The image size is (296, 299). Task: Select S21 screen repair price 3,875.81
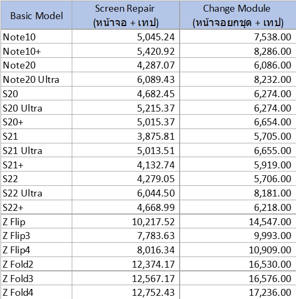126,136
